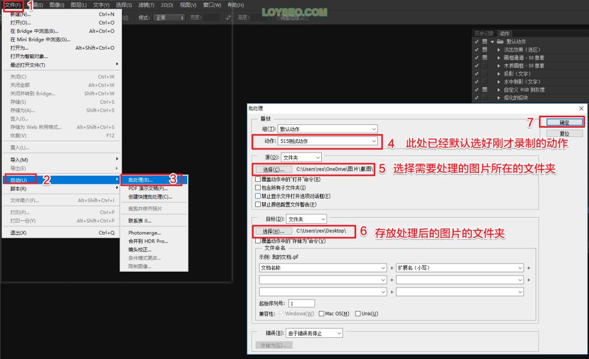The image size is (589, 359).
Task: Switch to the 历史记录 tab
Action: click(x=484, y=33)
